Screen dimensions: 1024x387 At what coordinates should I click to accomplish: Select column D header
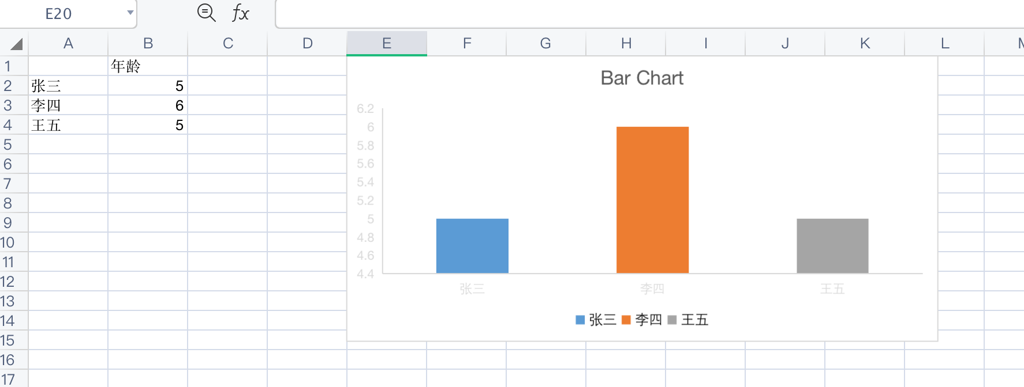tap(307, 44)
